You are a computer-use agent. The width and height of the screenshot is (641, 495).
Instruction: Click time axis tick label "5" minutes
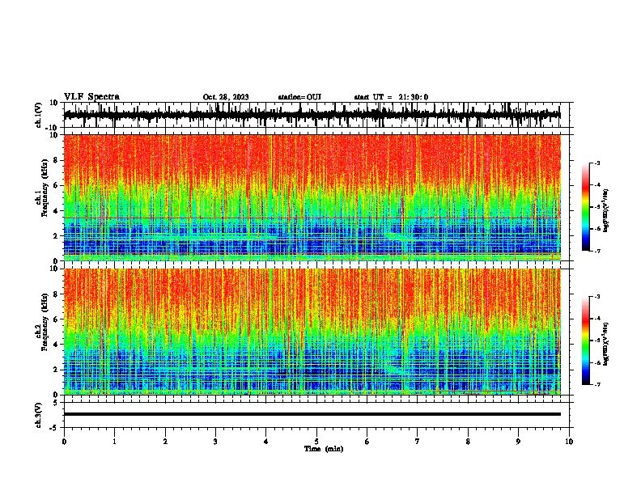(316, 442)
